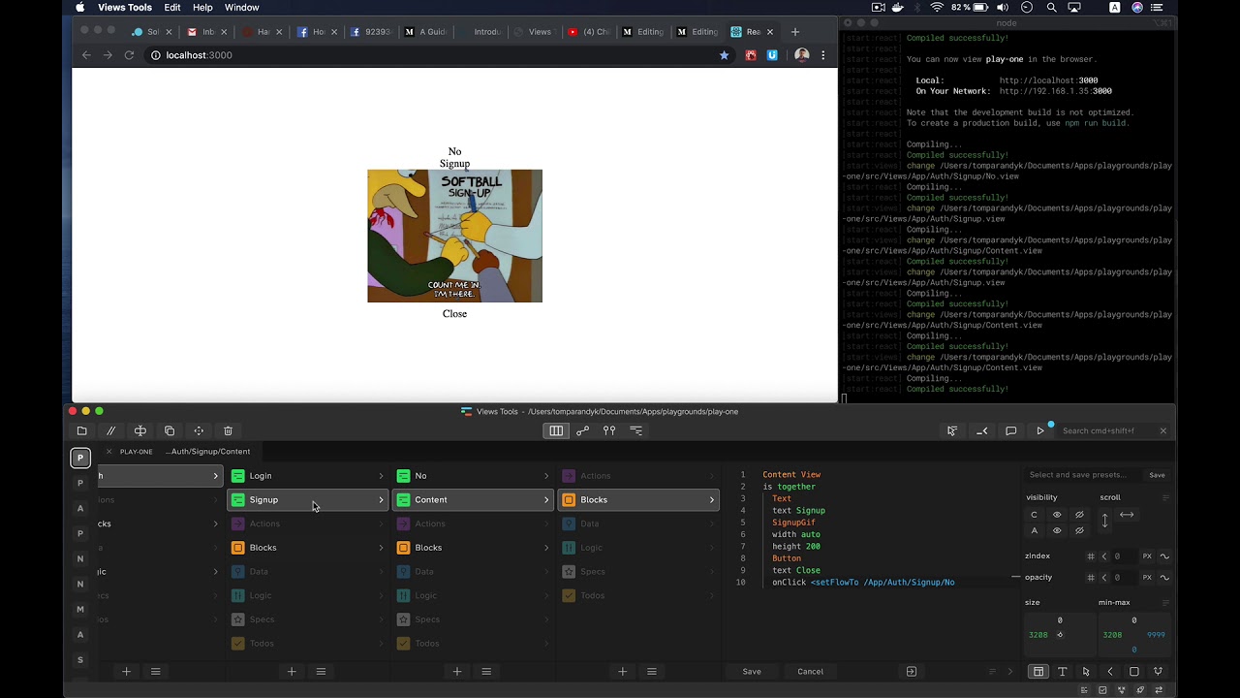Click Cancel button below the code editor
The width and height of the screenshot is (1240, 698).
pos(810,672)
